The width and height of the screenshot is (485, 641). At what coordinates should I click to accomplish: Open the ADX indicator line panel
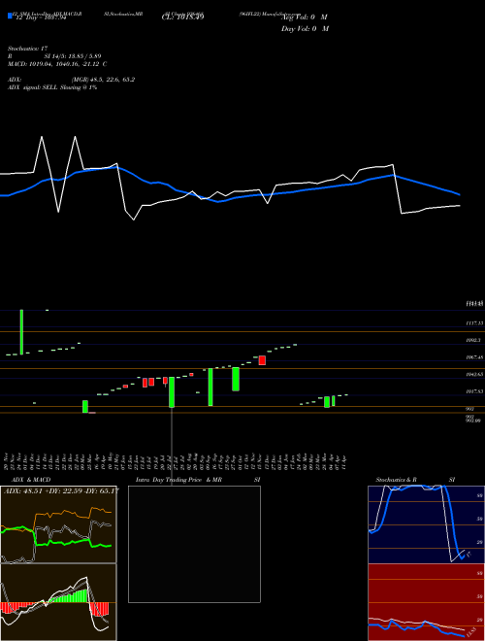click(58, 524)
